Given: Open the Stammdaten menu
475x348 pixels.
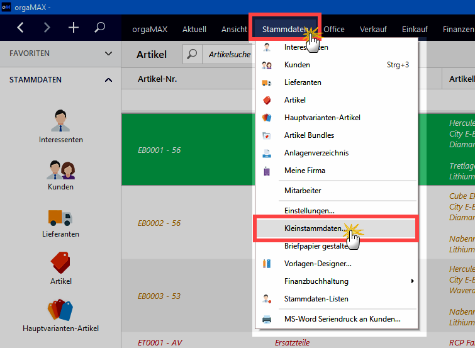Looking at the screenshot, I should coord(285,30).
